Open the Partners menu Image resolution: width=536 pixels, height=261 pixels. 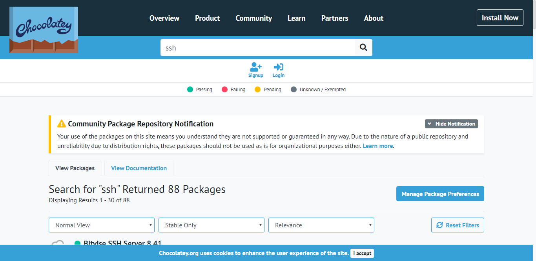pos(335,18)
